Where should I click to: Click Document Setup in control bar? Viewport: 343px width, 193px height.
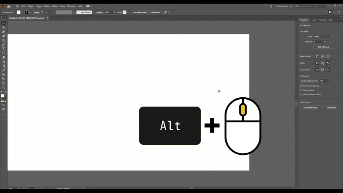click(140, 12)
